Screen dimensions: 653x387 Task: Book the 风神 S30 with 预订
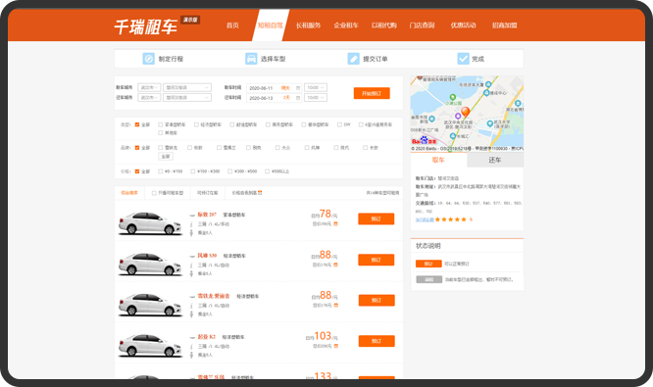(377, 260)
